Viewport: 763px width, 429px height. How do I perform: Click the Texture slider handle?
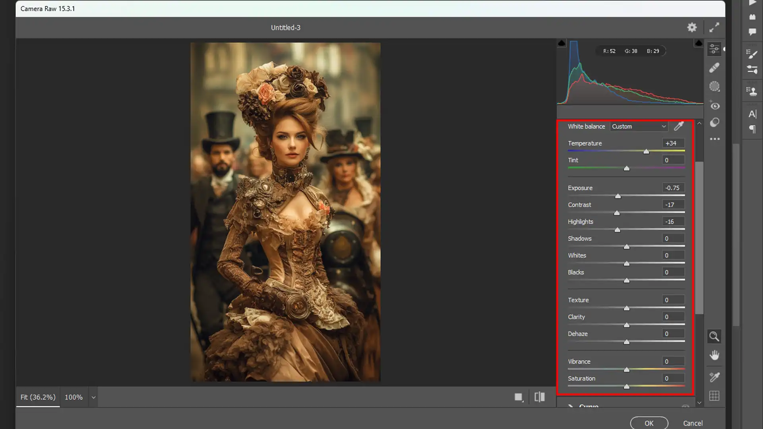(x=627, y=308)
